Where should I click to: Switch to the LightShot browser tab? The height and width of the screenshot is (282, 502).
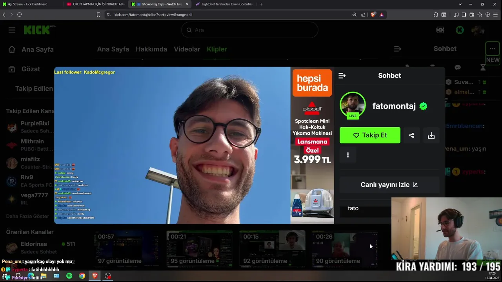(224, 4)
